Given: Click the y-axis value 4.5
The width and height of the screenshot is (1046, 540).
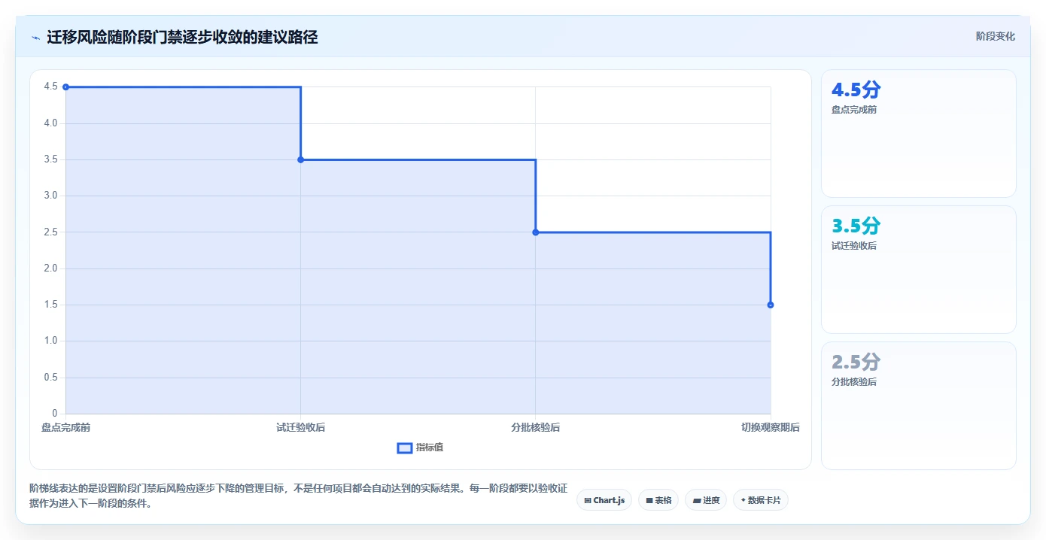Looking at the screenshot, I should (50, 87).
